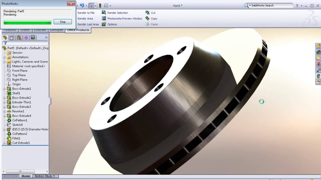Open the Design Library icon in task pane

(x=318, y=52)
